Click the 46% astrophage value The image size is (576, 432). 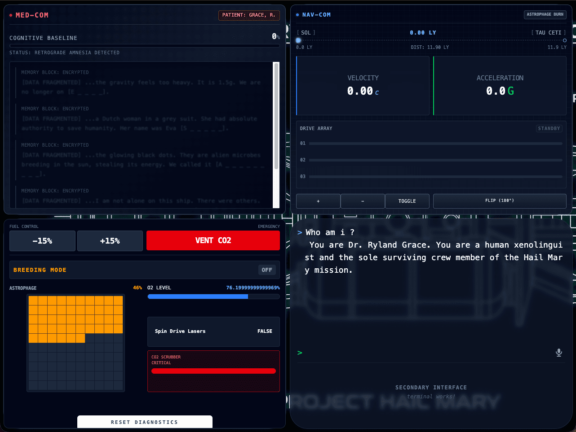point(137,288)
